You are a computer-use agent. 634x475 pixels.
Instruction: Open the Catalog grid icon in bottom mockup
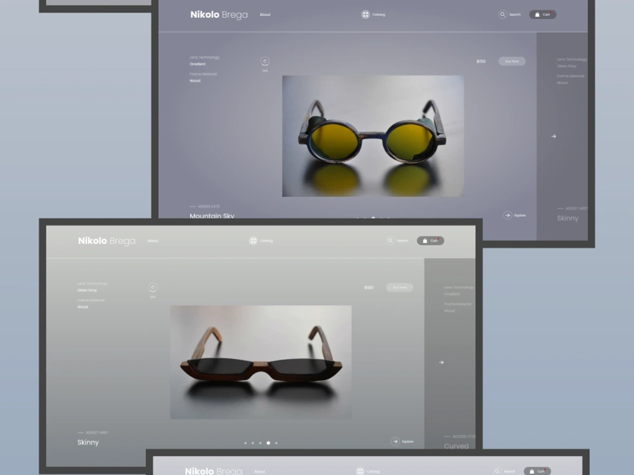(x=360, y=471)
